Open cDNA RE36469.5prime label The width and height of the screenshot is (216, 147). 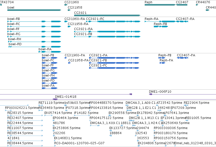[51, 108]
